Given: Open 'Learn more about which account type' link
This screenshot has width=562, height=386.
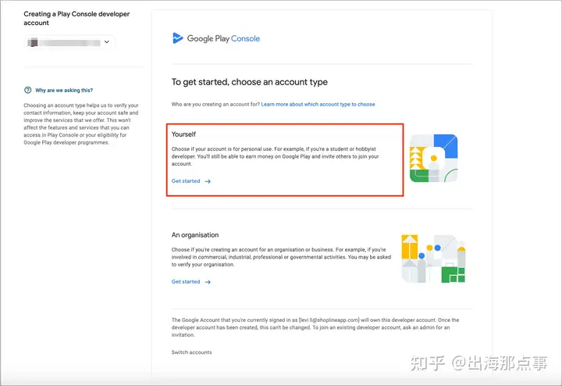Looking at the screenshot, I should (x=318, y=105).
